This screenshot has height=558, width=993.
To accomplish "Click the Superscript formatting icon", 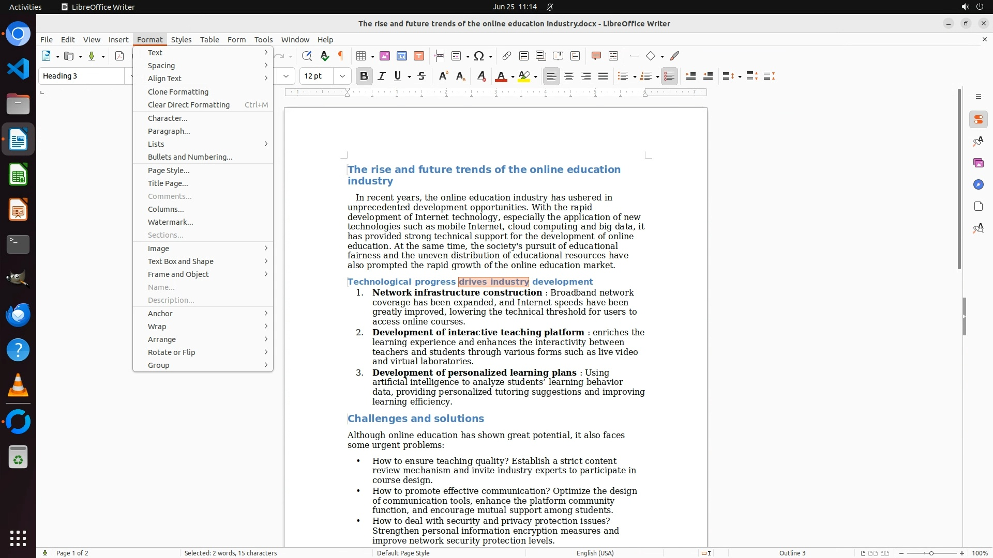I will tap(443, 76).
